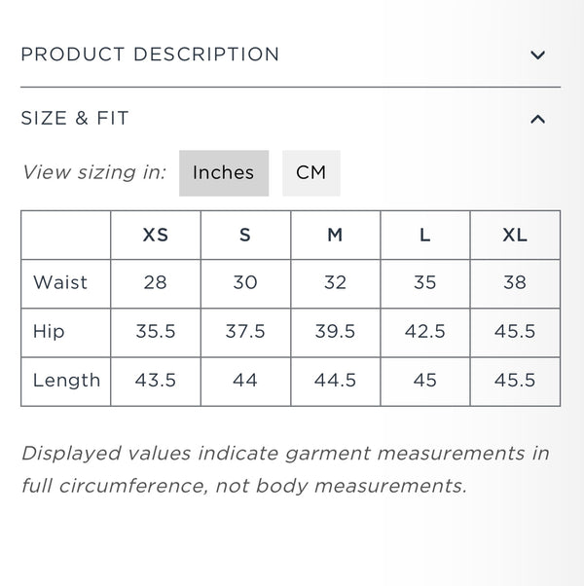Click waist value 38 for size XL

click(x=515, y=282)
